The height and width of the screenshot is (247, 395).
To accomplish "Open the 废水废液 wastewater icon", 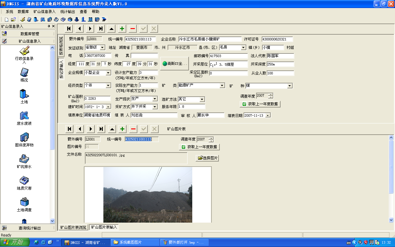I will point(24,116).
